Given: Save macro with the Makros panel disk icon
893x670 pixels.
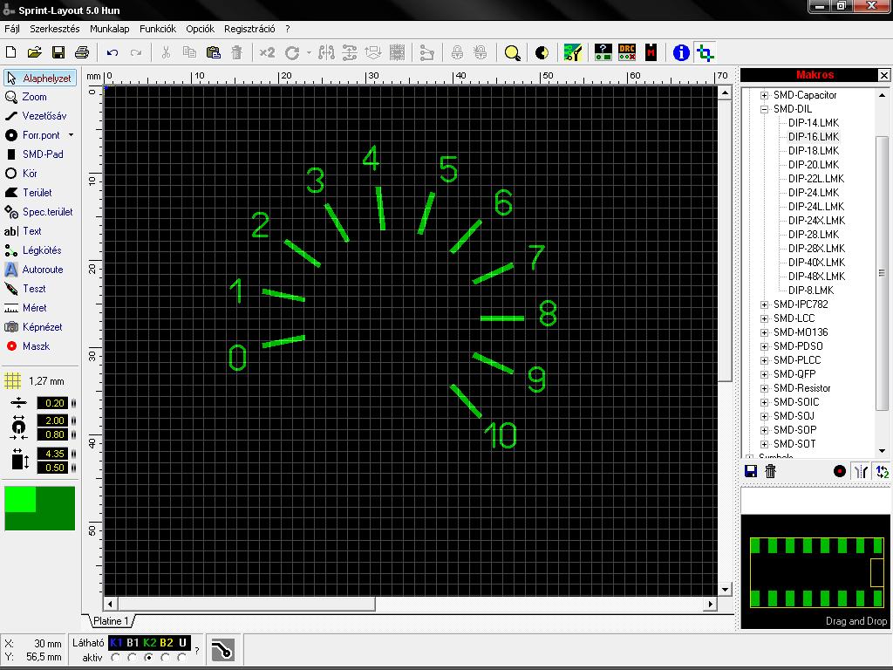Looking at the screenshot, I should [x=751, y=471].
